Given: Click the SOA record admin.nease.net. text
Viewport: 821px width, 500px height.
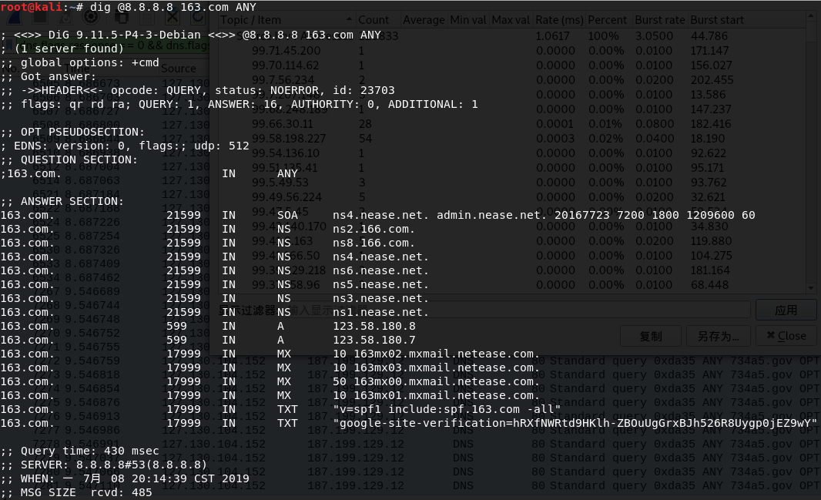Looking at the screenshot, I should (x=492, y=215).
